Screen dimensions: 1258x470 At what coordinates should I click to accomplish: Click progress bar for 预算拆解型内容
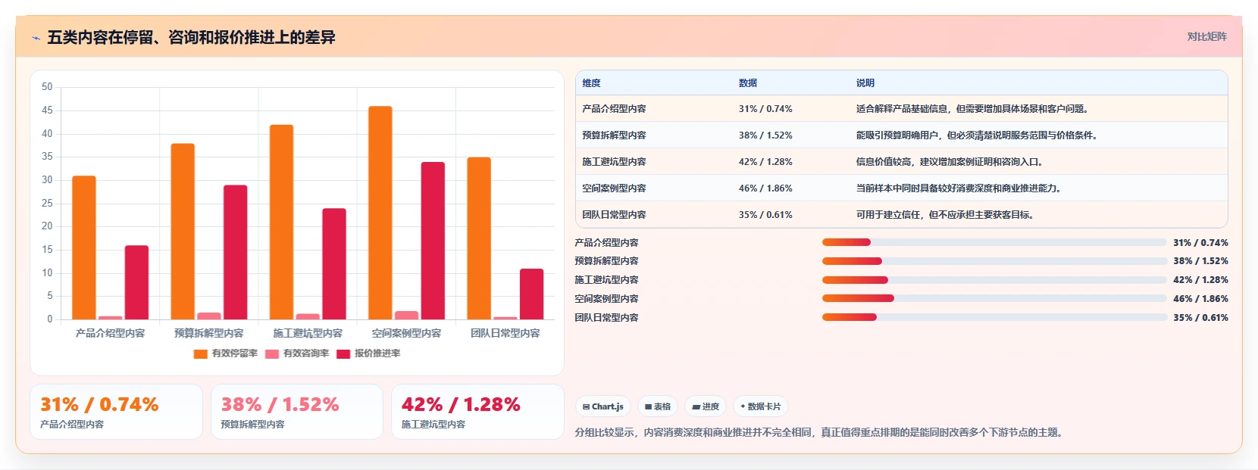tap(994, 261)
